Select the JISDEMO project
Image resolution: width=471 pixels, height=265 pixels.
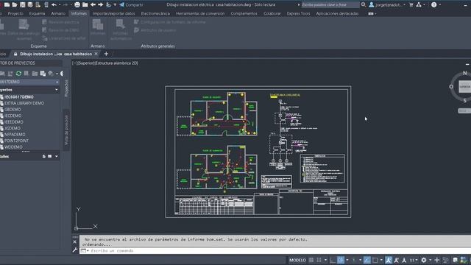(13, 128)
